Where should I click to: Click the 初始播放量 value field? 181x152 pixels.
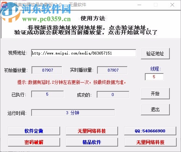[47, 70]
